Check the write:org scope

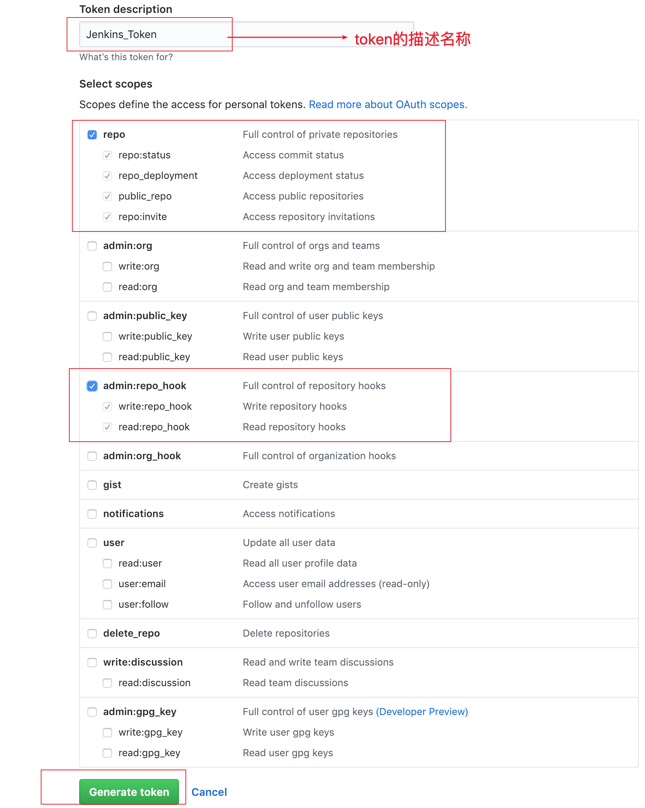(107, 267)
